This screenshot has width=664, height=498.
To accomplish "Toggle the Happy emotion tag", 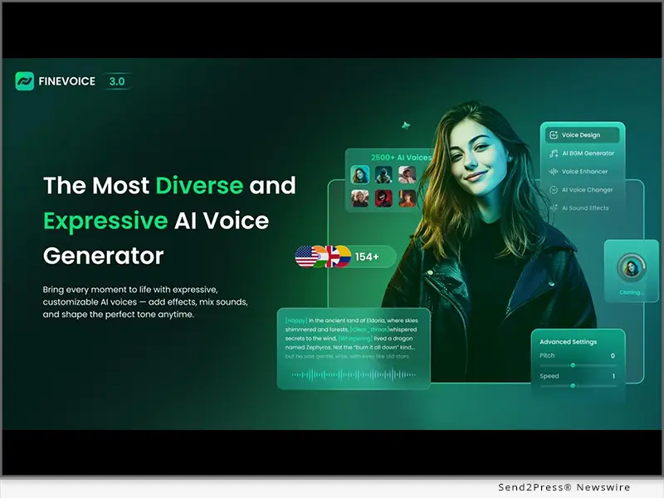I will coord(296,319).
